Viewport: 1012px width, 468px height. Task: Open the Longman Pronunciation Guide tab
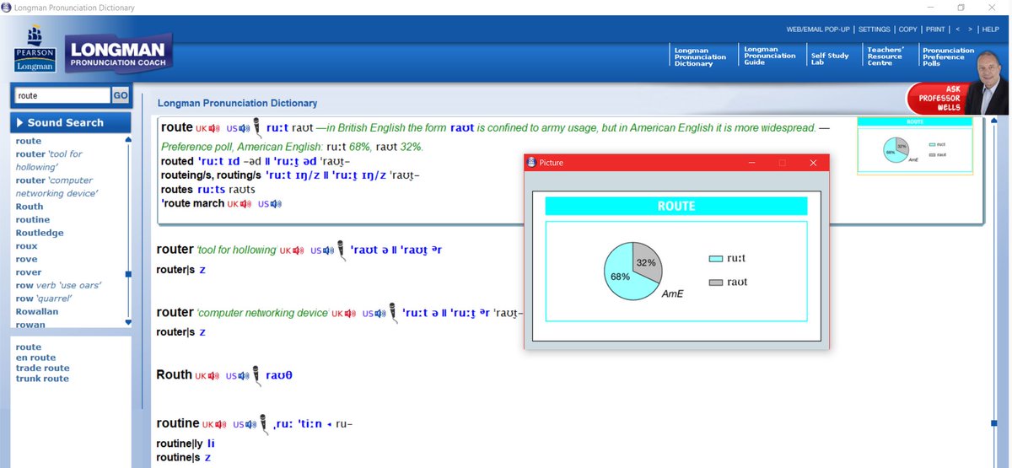coord(769,56)
